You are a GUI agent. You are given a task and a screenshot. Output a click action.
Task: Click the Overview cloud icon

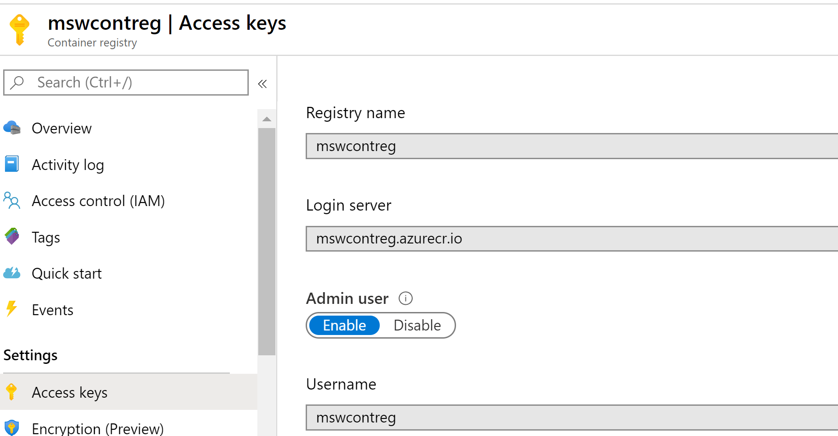point(12,128)
